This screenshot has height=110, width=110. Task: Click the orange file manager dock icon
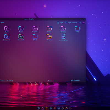[47, 108]
